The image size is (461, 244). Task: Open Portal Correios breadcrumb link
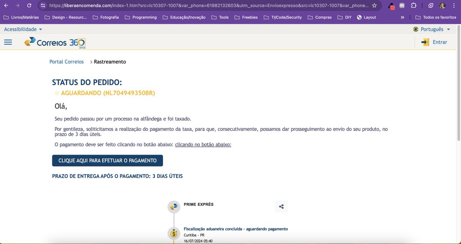click(x=66, y=62)
